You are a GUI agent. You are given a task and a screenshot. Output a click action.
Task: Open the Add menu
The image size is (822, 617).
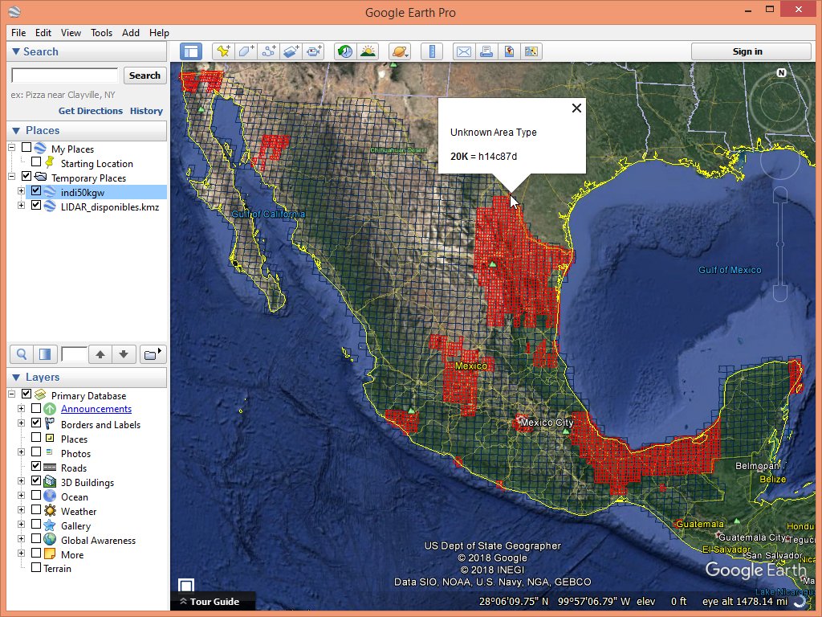(130, 33)
